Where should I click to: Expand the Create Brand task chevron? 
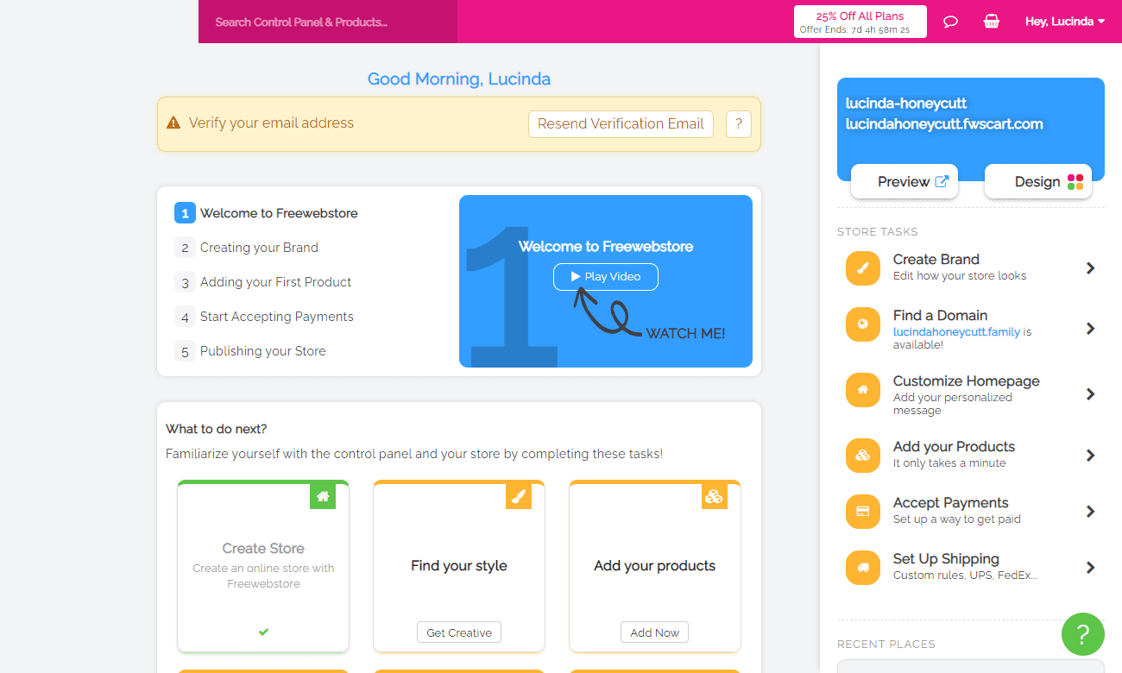pos(1091,267)
